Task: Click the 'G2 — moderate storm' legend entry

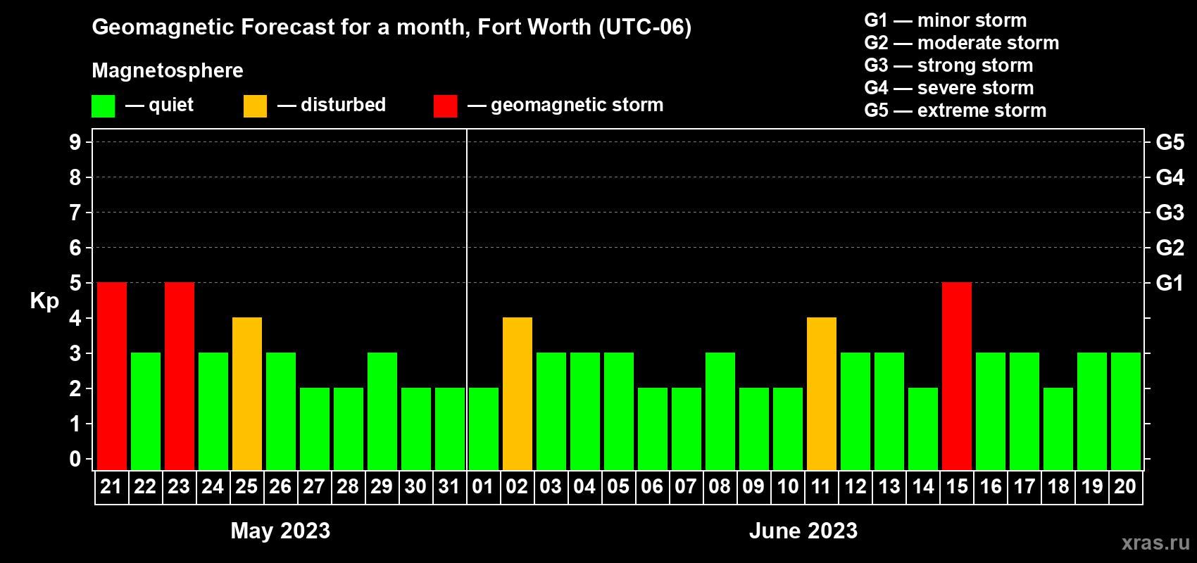Action: [x=962, y=43]
